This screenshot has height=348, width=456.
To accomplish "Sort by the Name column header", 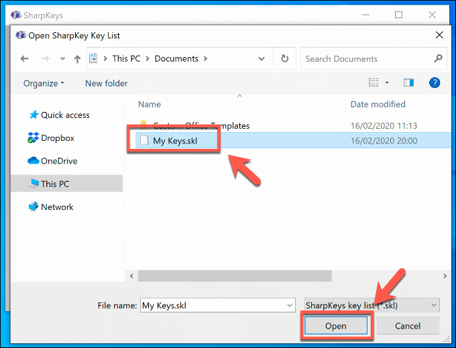I will point(150,105).
